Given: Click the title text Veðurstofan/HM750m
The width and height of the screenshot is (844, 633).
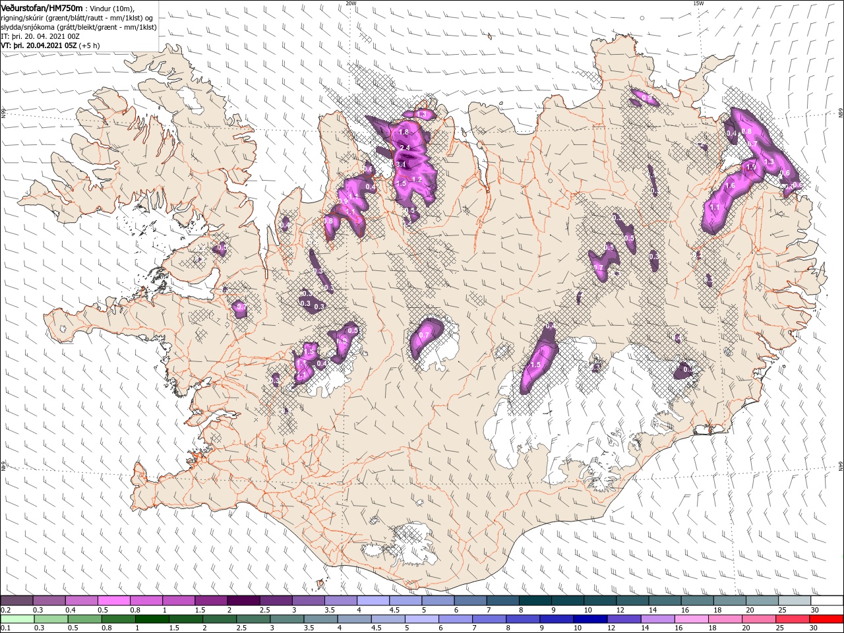Looking at the screenshot, I should [42, 7].
